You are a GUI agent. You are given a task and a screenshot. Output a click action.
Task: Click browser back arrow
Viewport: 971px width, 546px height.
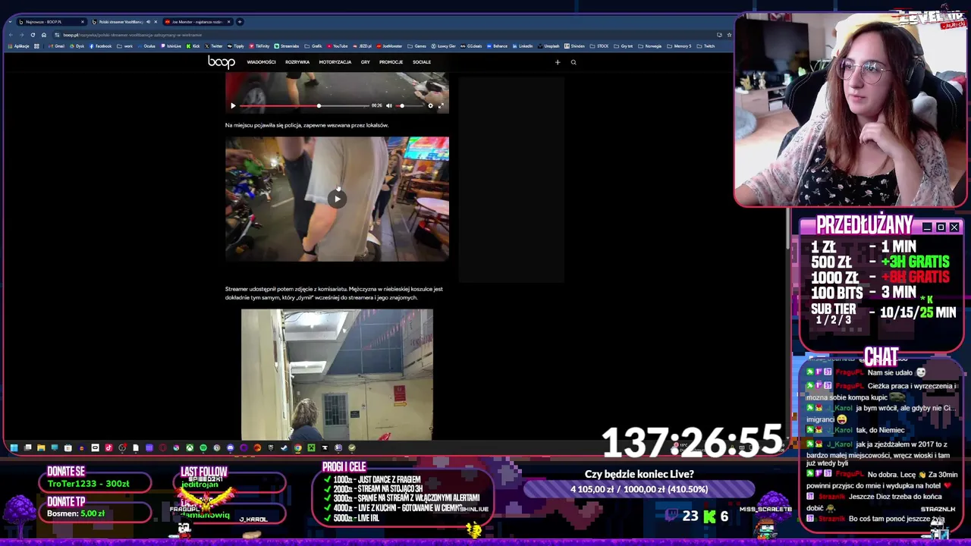pyautogui.click(x=11, y=35)
